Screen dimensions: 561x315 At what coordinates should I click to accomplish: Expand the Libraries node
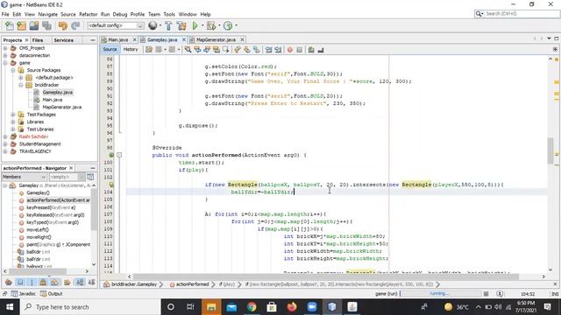click(13, 122)
